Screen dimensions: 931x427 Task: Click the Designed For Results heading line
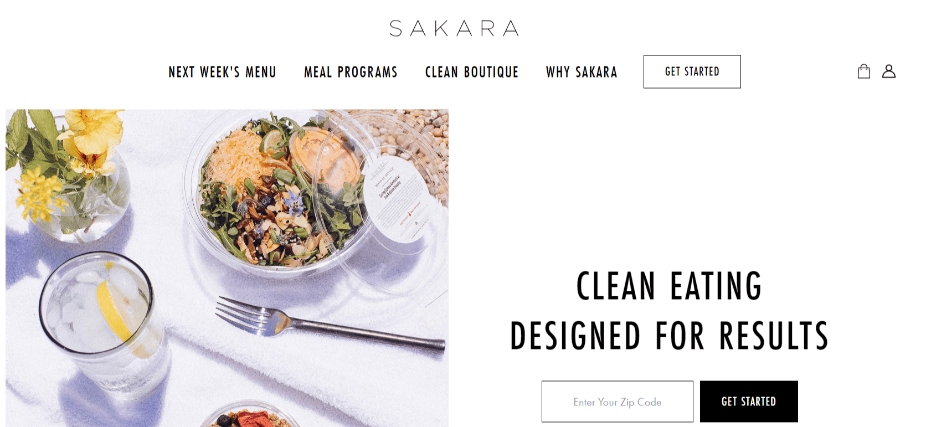(669, 336)
